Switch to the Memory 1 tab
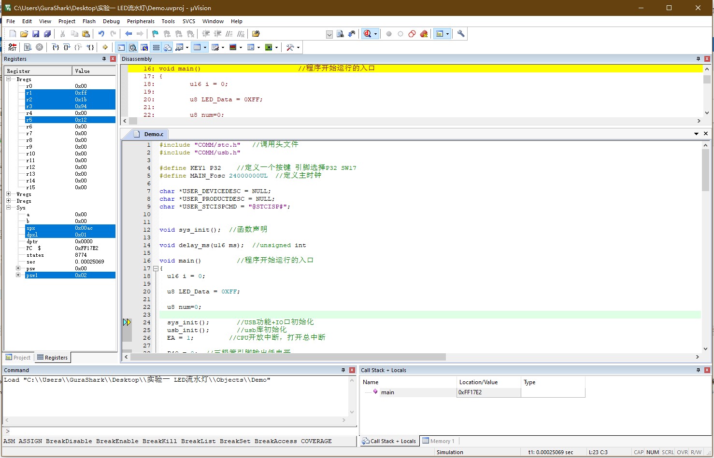The image size is (714, 458). click(439, 441)
